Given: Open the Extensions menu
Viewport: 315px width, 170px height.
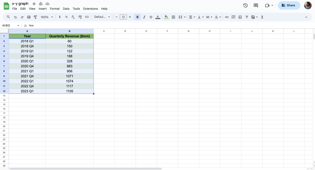Looking at the screenshot, I should coord(90,9).
